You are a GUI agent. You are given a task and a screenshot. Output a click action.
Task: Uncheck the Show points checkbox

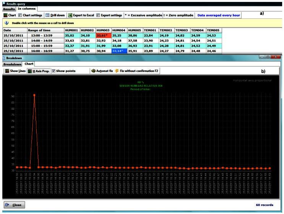(x=54, y=71)
